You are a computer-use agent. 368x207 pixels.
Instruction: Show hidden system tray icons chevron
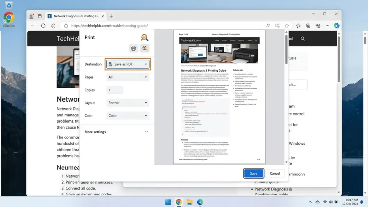pos(310,202)
